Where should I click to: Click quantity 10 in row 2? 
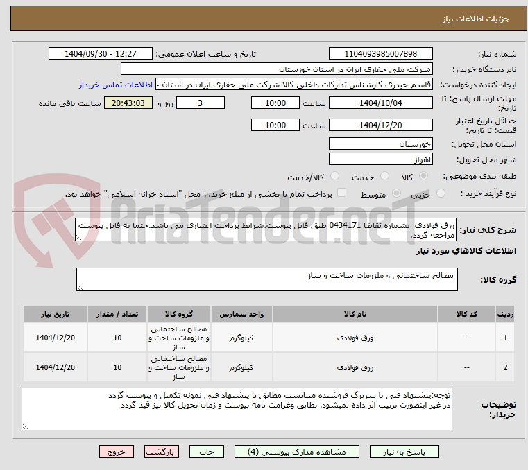point(117,367)
